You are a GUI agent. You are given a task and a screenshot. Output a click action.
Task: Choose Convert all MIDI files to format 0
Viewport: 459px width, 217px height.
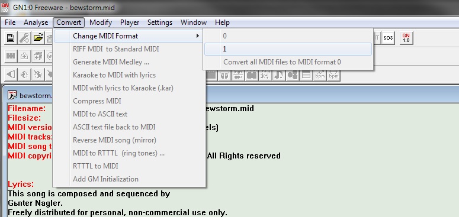pyautogui.click(x=288, y=62)
